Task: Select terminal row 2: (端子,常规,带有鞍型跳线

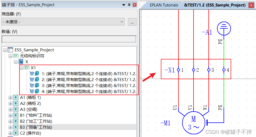Action: click(x=89, y=80)
